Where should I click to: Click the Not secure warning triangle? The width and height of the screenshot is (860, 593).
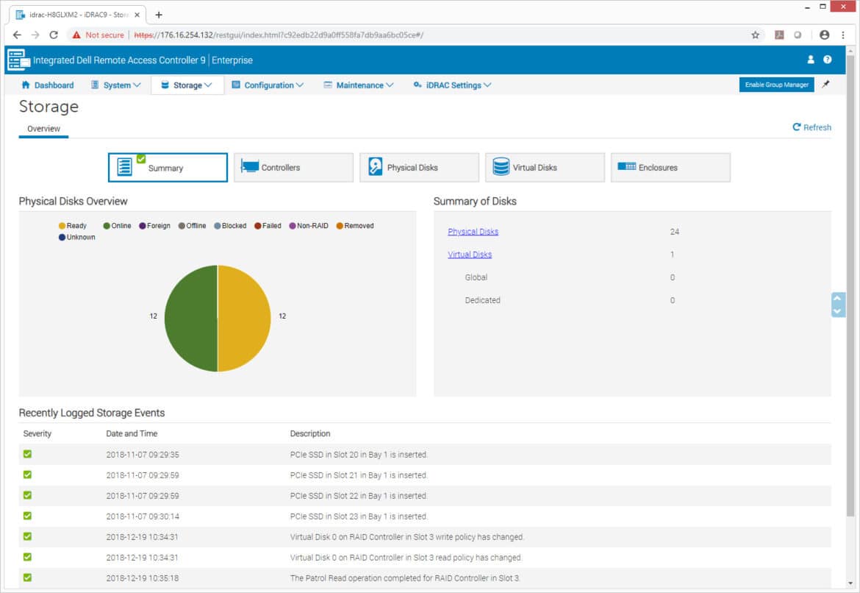pos(76,35)
